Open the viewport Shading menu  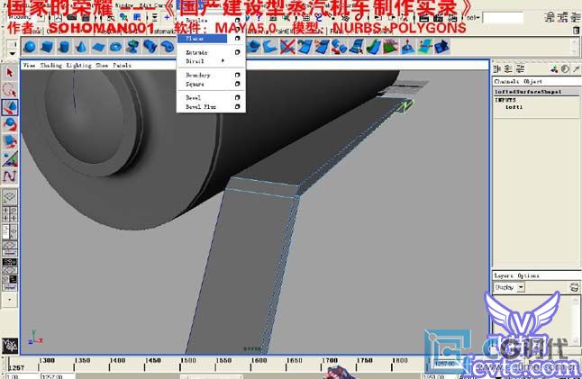[x=50, y=66]
